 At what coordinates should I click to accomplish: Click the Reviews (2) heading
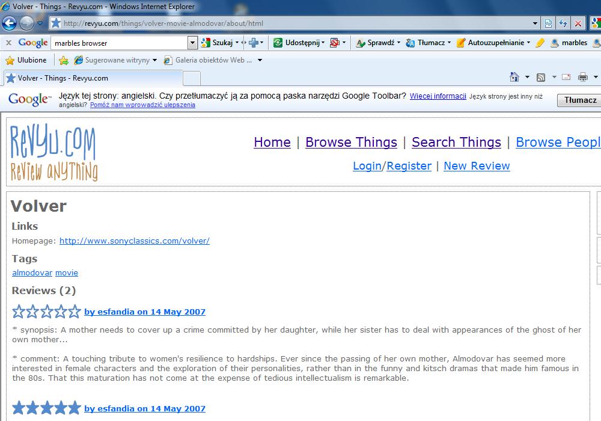click(44, 290)
